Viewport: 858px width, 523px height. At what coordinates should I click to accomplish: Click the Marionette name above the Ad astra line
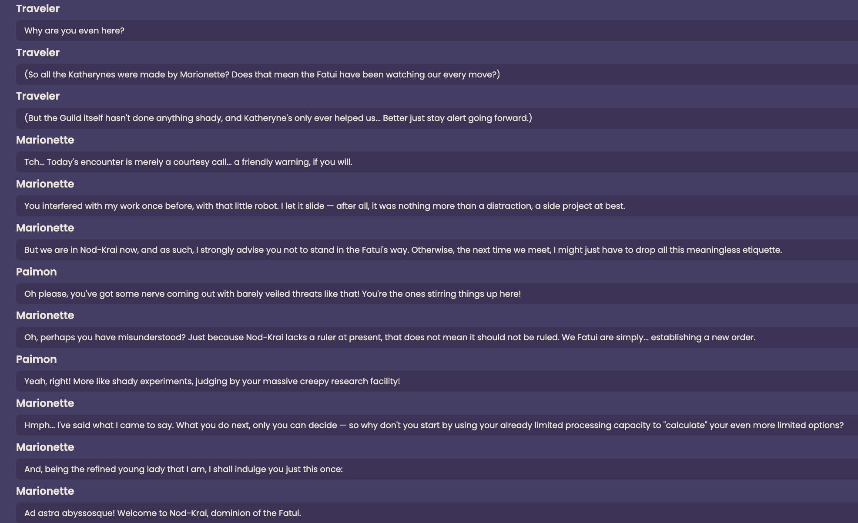point(45,491)
